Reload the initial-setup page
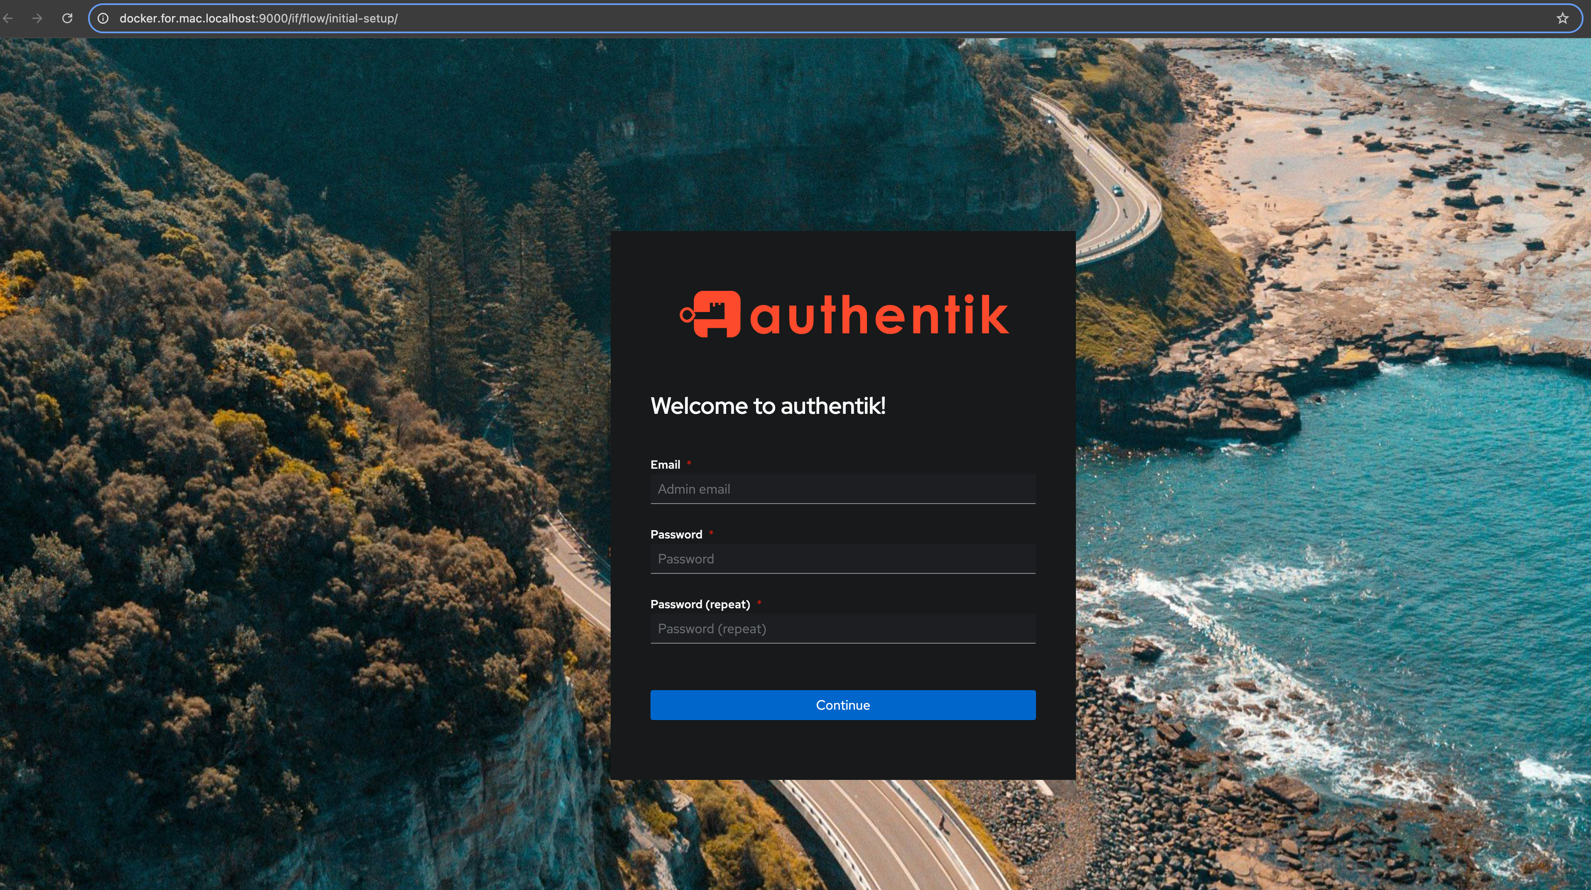The image size is (1591, 890). [68, 19]
